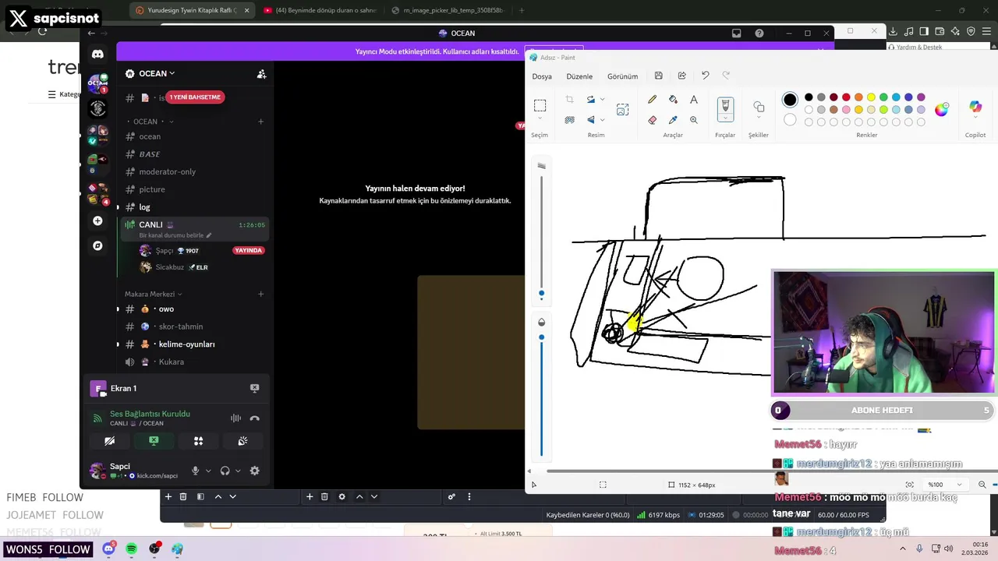Open the Copilot dropdown in Paint
This screenshot has width=998, height=561.
tap(975, 118)
